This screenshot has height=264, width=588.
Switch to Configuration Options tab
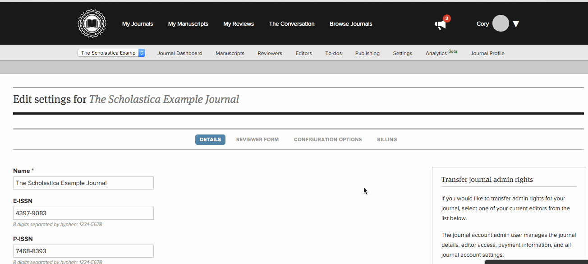click(328, 139)
